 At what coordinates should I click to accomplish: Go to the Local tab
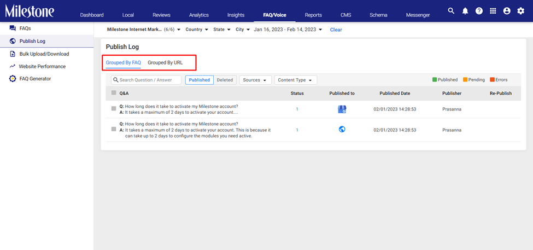click(x=128, y=15)
